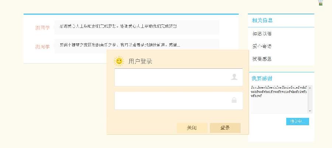Select the 相关信息 panel header
The image size is (332, 148).
pos(262,21)
